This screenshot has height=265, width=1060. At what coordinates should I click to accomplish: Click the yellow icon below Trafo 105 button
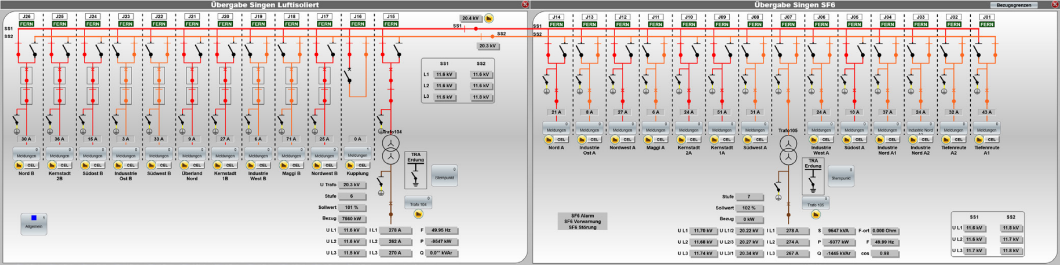[816, 215]
